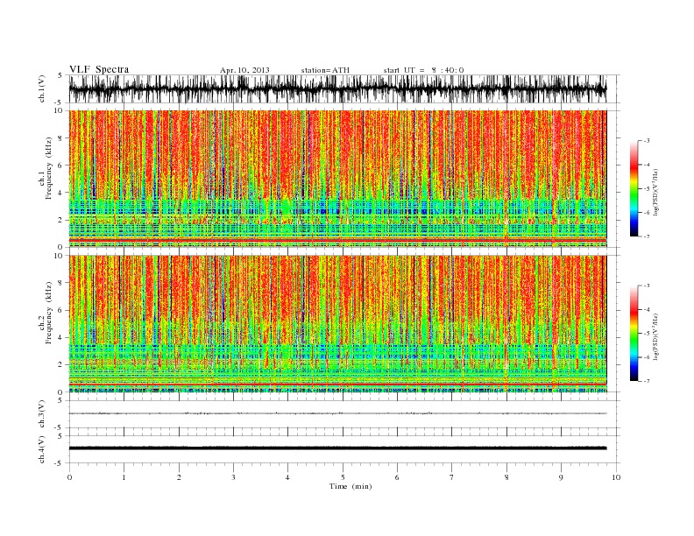Screen dimensions: 694x536
Task: Click the "ch.4(V)" axis label
Action: click(42, 449)
